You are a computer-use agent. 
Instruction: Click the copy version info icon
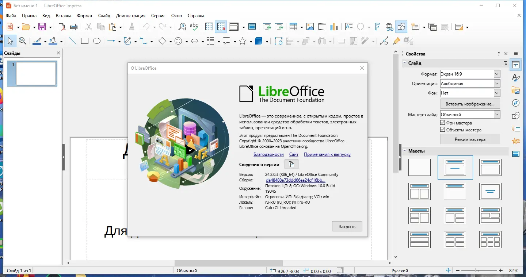point(291,164)
